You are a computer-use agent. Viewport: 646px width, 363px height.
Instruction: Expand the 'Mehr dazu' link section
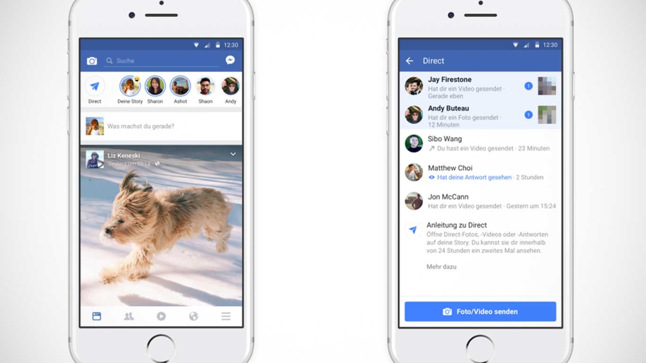(x=441, y=267)
